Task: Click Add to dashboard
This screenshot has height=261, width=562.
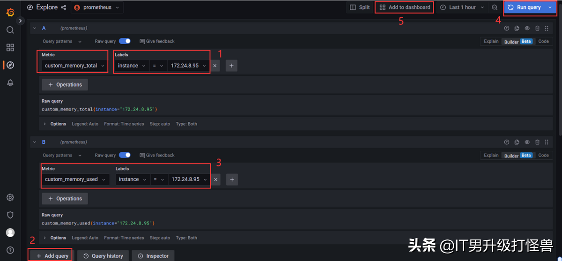Action: click(405, 7)
